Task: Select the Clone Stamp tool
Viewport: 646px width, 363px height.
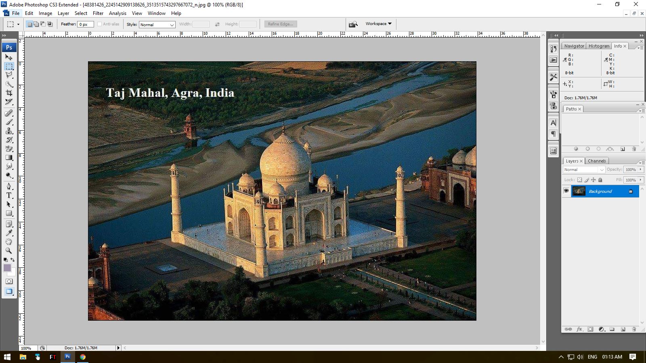Action: [x=9, y=131]
